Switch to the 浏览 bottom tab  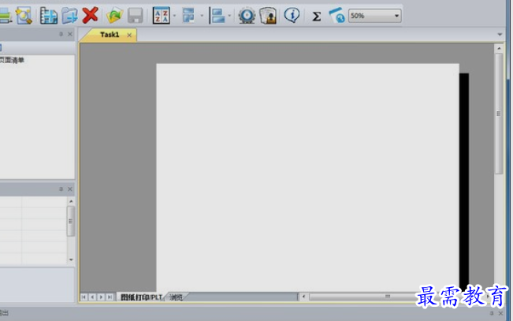coord(176,297)
